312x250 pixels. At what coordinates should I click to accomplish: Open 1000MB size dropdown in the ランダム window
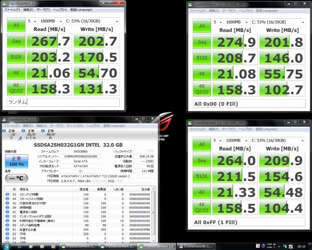(x=51, y=21)
